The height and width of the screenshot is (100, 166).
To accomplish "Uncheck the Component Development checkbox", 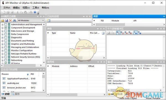I will (6, 28).
